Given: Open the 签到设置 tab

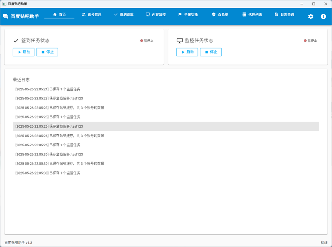Looking at the screenshot, I should click(x=124, y=15).
